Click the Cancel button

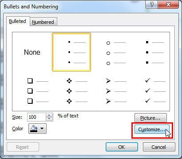point(159,147)
